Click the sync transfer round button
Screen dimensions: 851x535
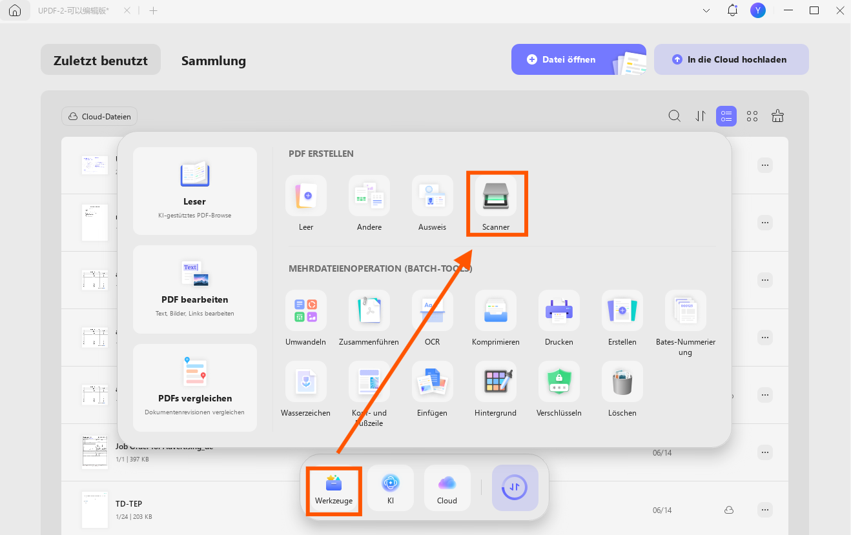(515, 488)
